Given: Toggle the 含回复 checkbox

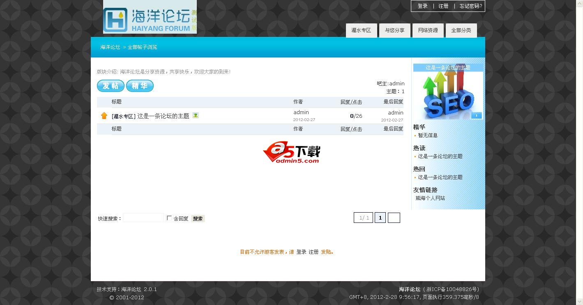Looking at the screenshot, I should click(169, 218).
